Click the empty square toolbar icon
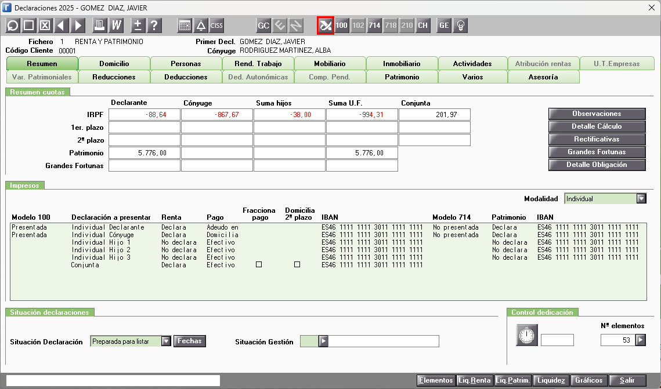Image resolution: width=661 pixels, height=389 pixels. 28,26
